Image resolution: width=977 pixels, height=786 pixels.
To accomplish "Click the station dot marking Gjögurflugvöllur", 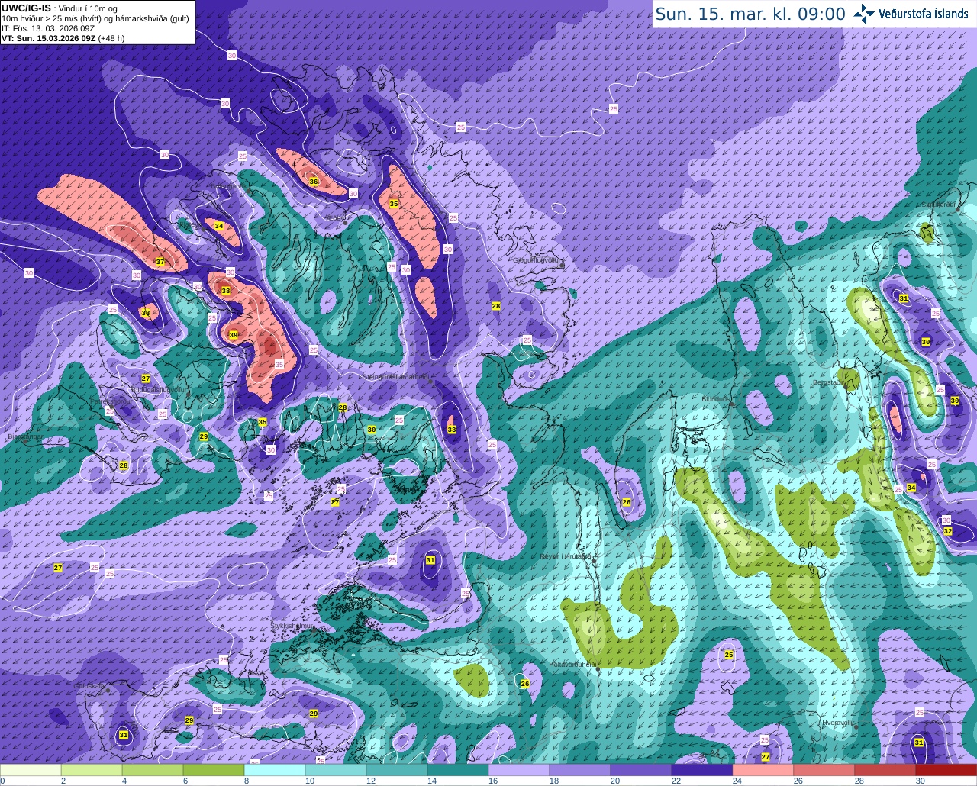I will coord(563,265).
